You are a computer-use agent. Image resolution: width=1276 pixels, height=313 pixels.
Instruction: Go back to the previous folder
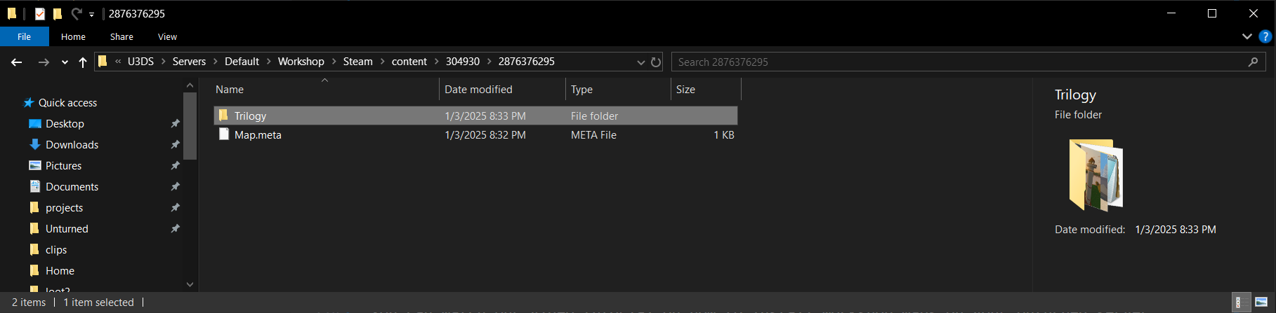17,62
